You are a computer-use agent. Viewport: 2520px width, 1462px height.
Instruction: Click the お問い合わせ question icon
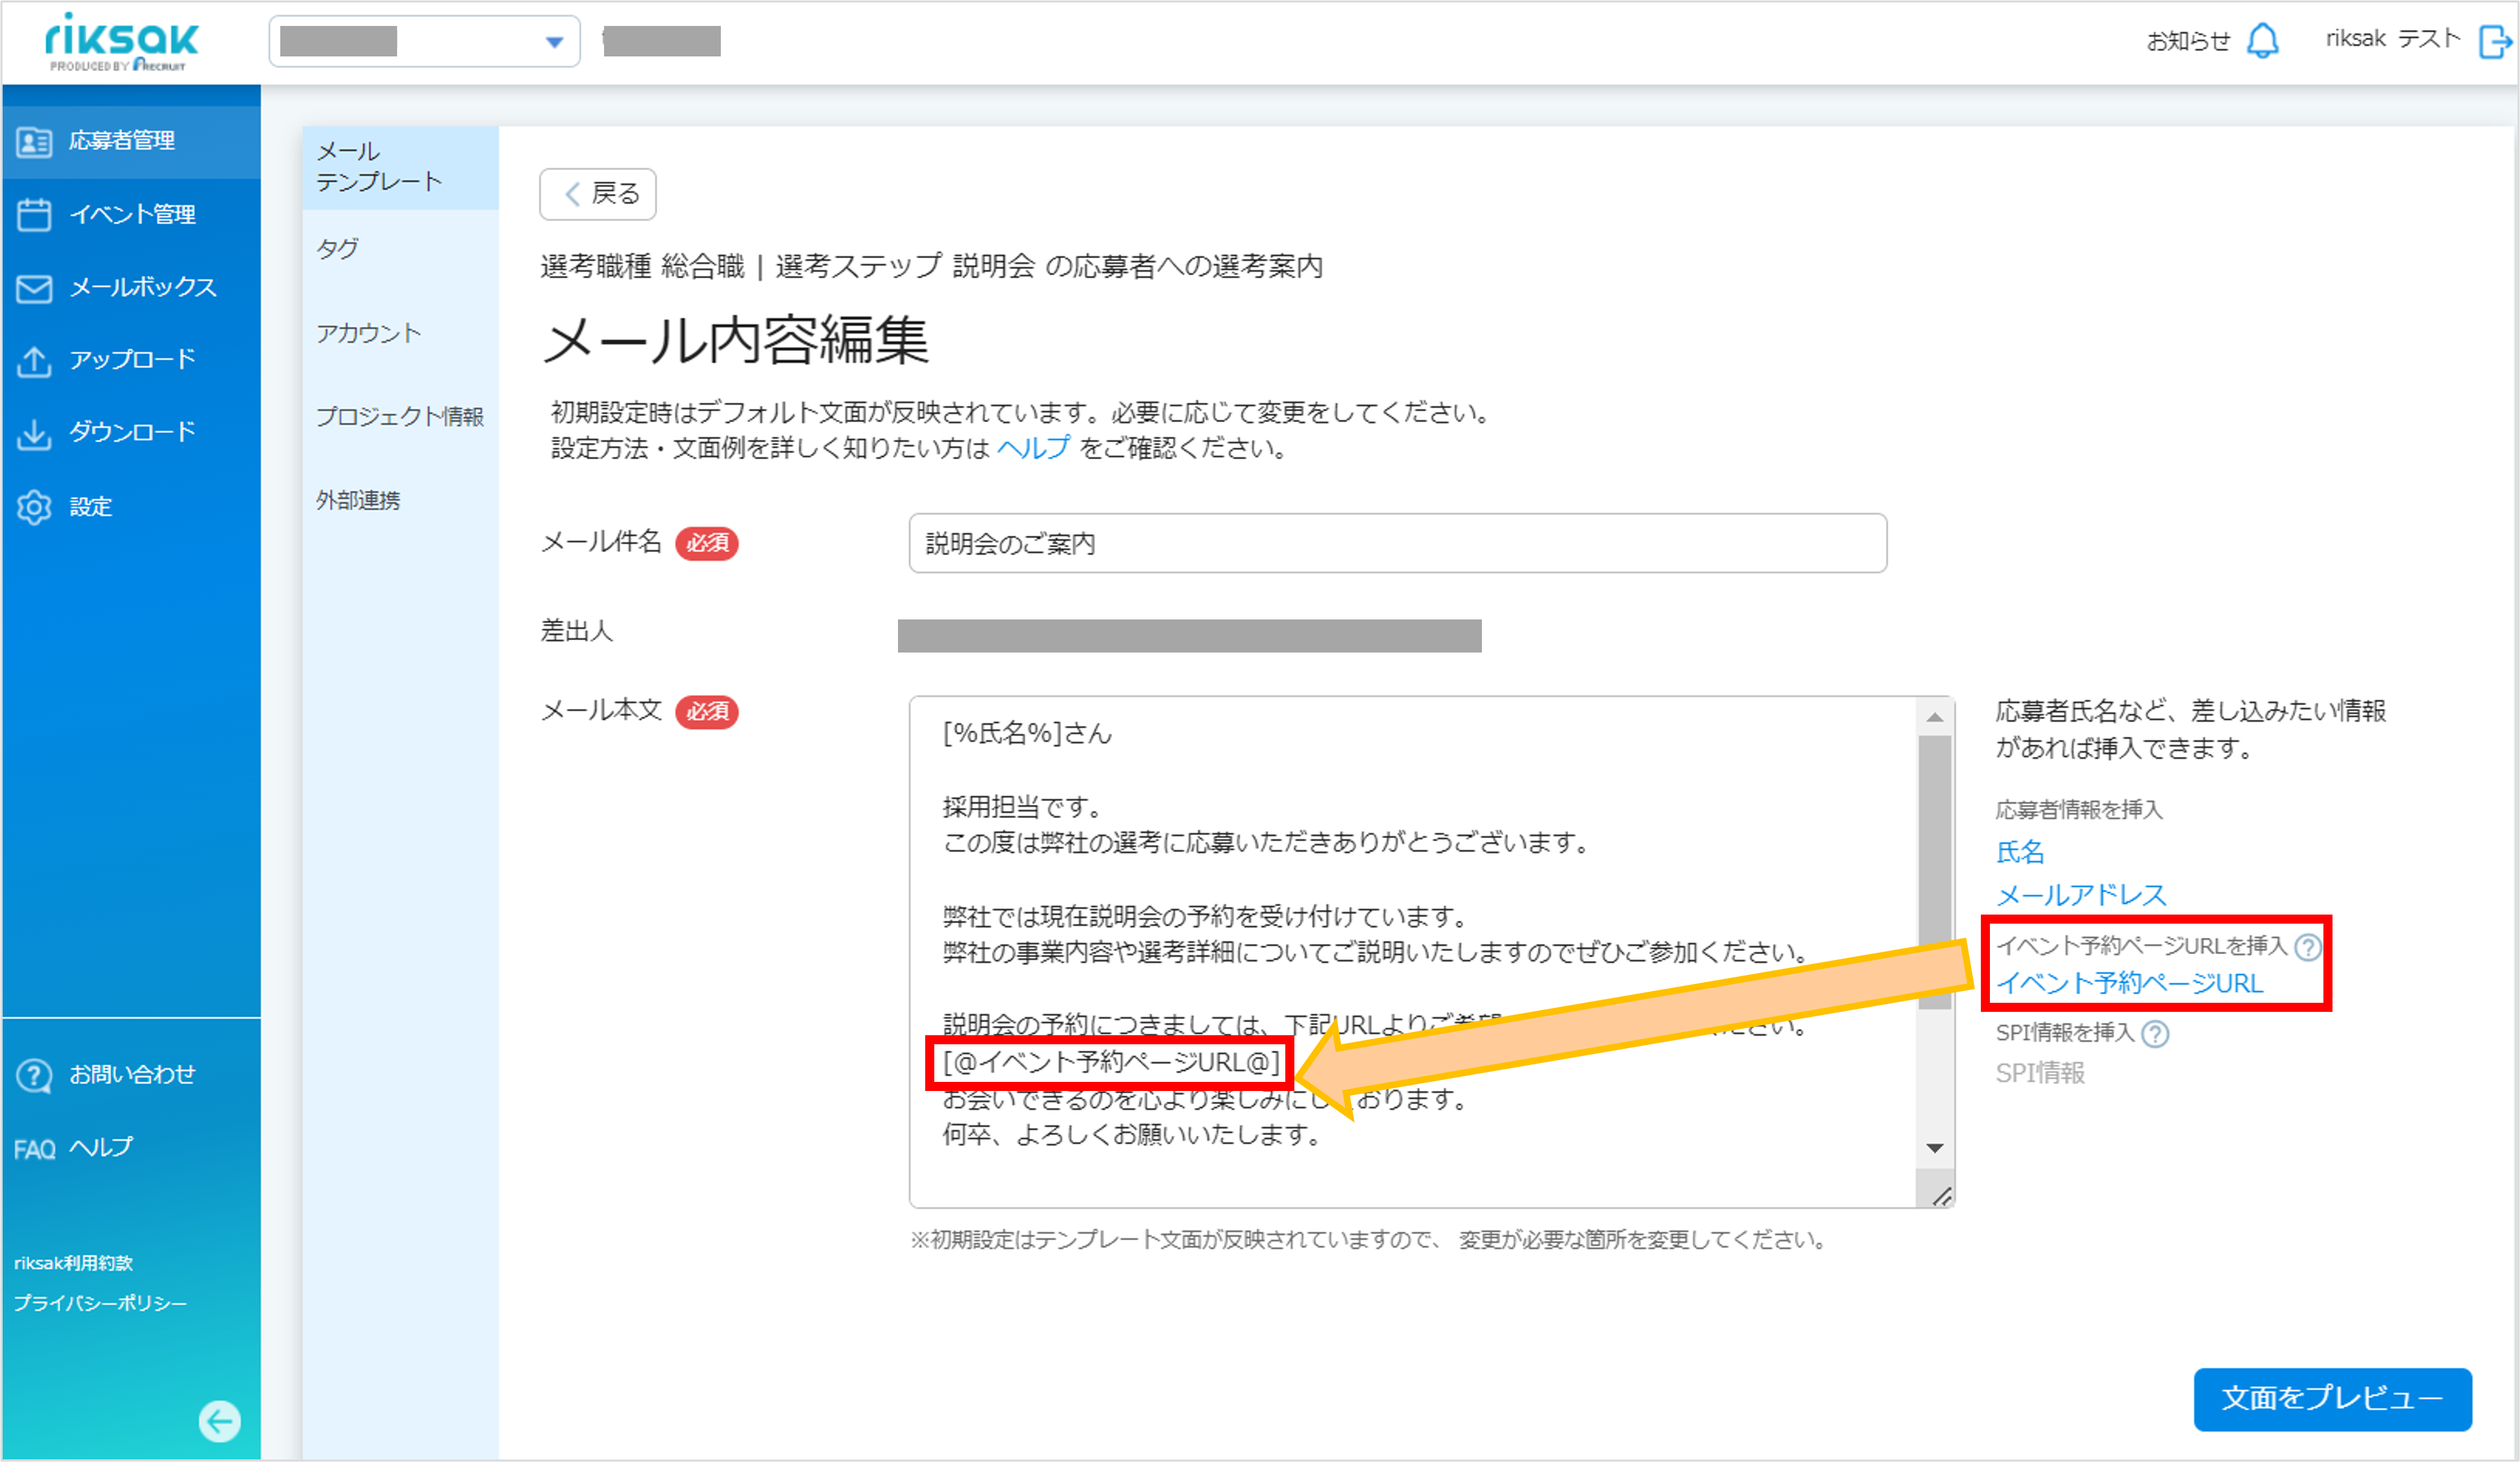[34, 1076]
